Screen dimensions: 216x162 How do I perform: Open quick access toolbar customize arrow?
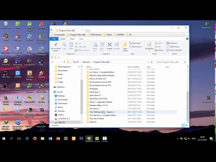coord(58,57)
